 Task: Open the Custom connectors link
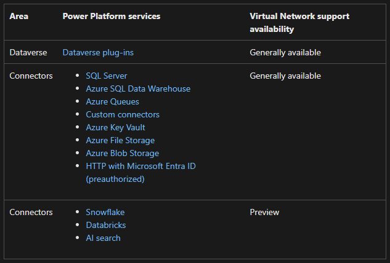click(x=123, y=114)
